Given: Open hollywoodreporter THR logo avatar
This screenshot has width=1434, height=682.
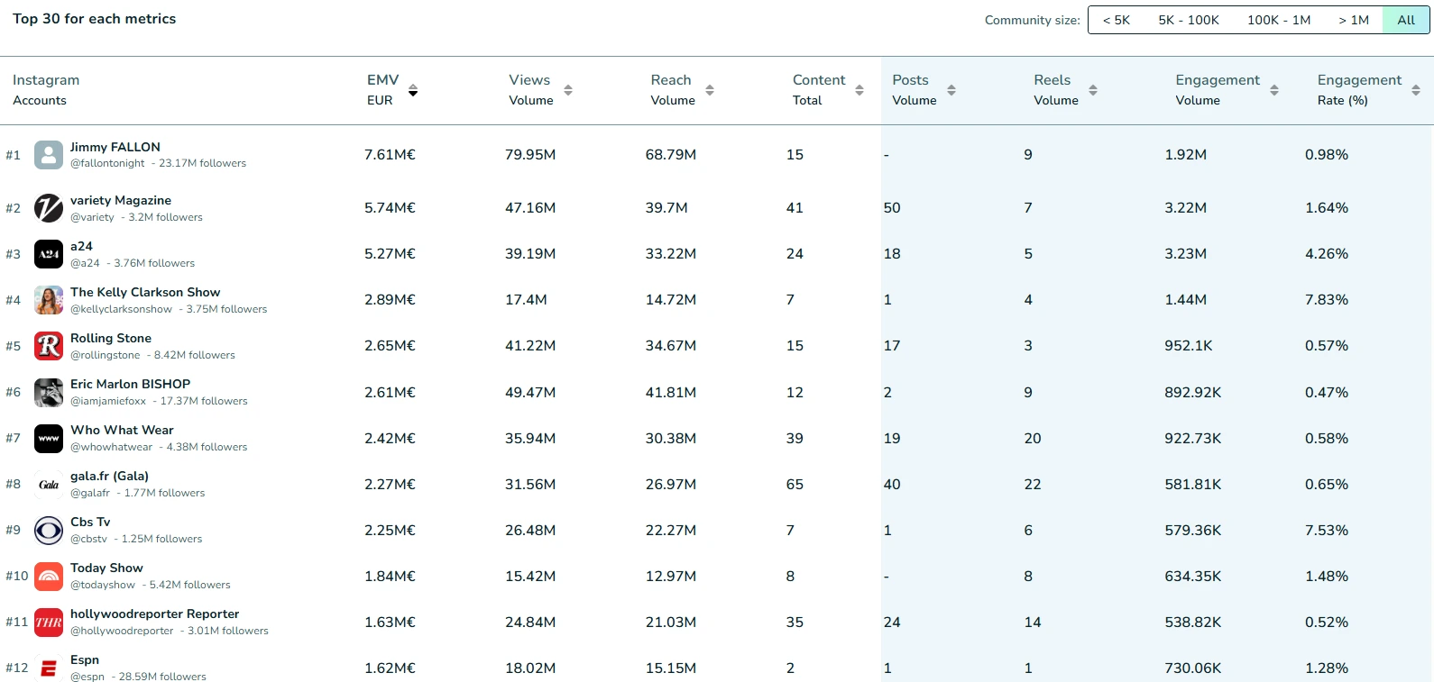Looking at the screenshot, I should tap(49, 623).
